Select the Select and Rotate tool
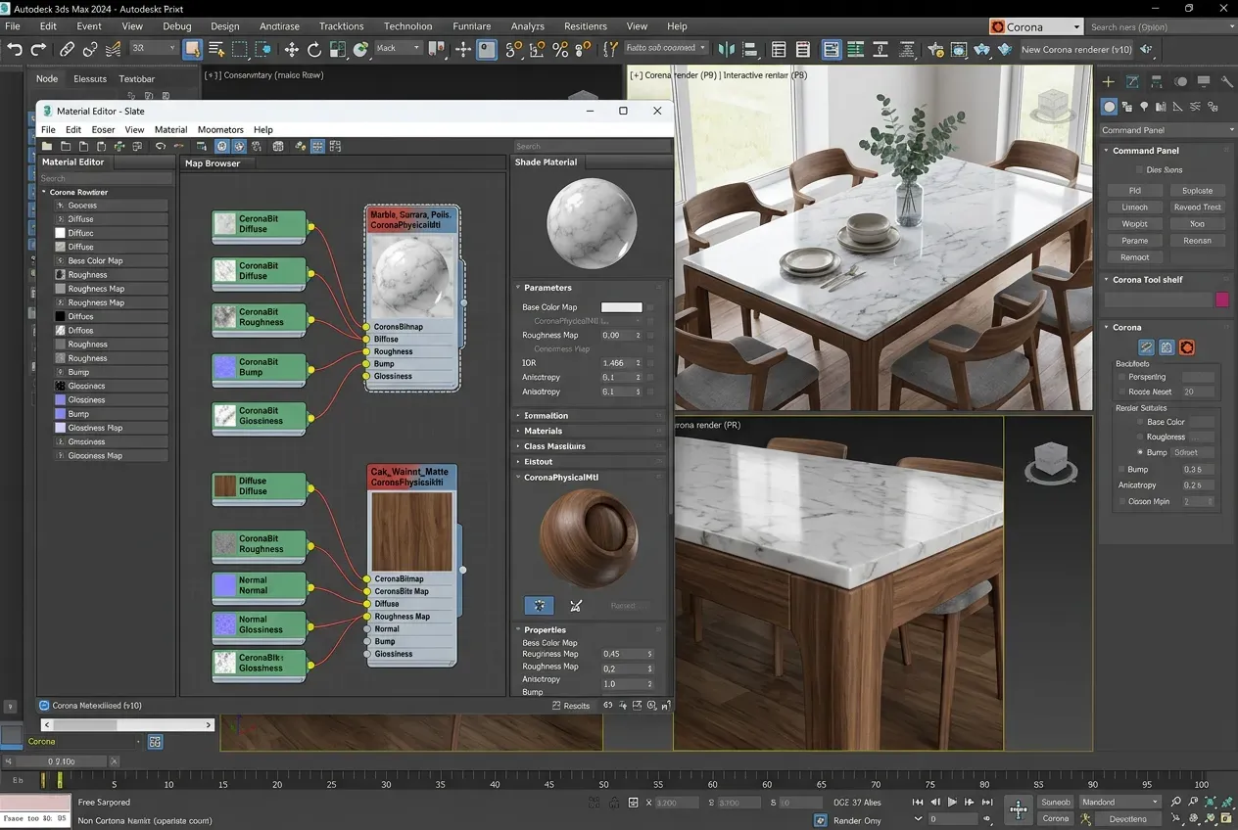Viewport: 1238px width, 830px height. click(314, 49)
